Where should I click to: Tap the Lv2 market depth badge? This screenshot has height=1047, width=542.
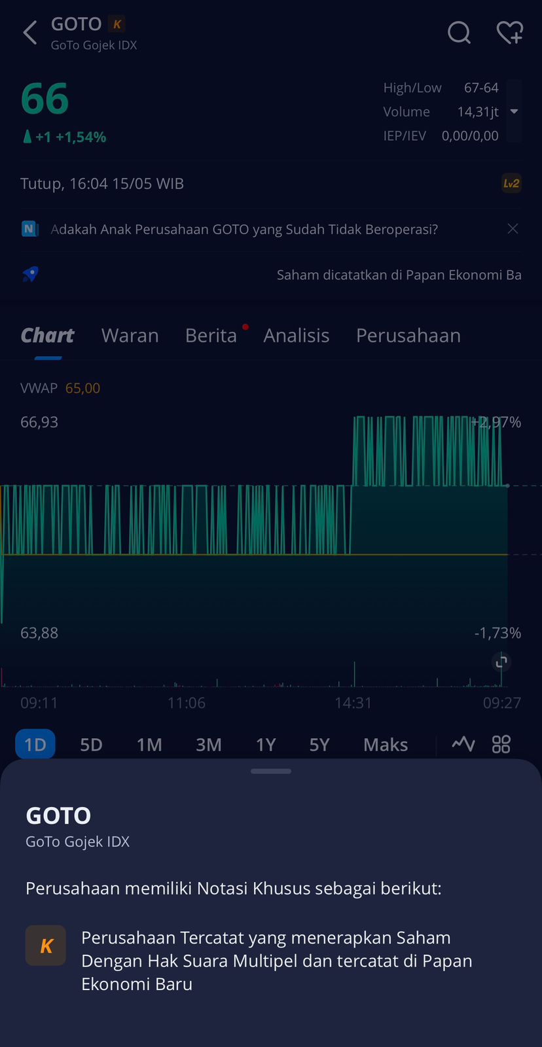pos(511,183)
